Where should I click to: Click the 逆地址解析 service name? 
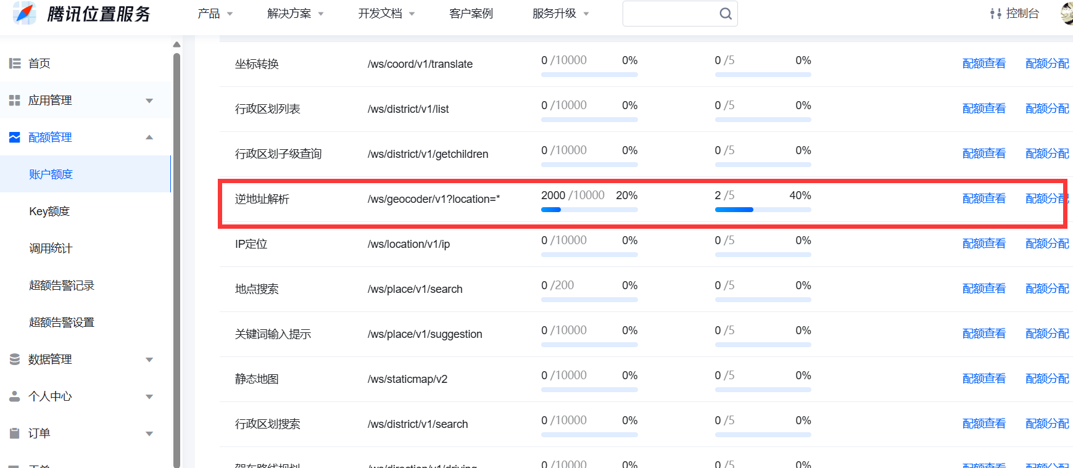[262, 199]
